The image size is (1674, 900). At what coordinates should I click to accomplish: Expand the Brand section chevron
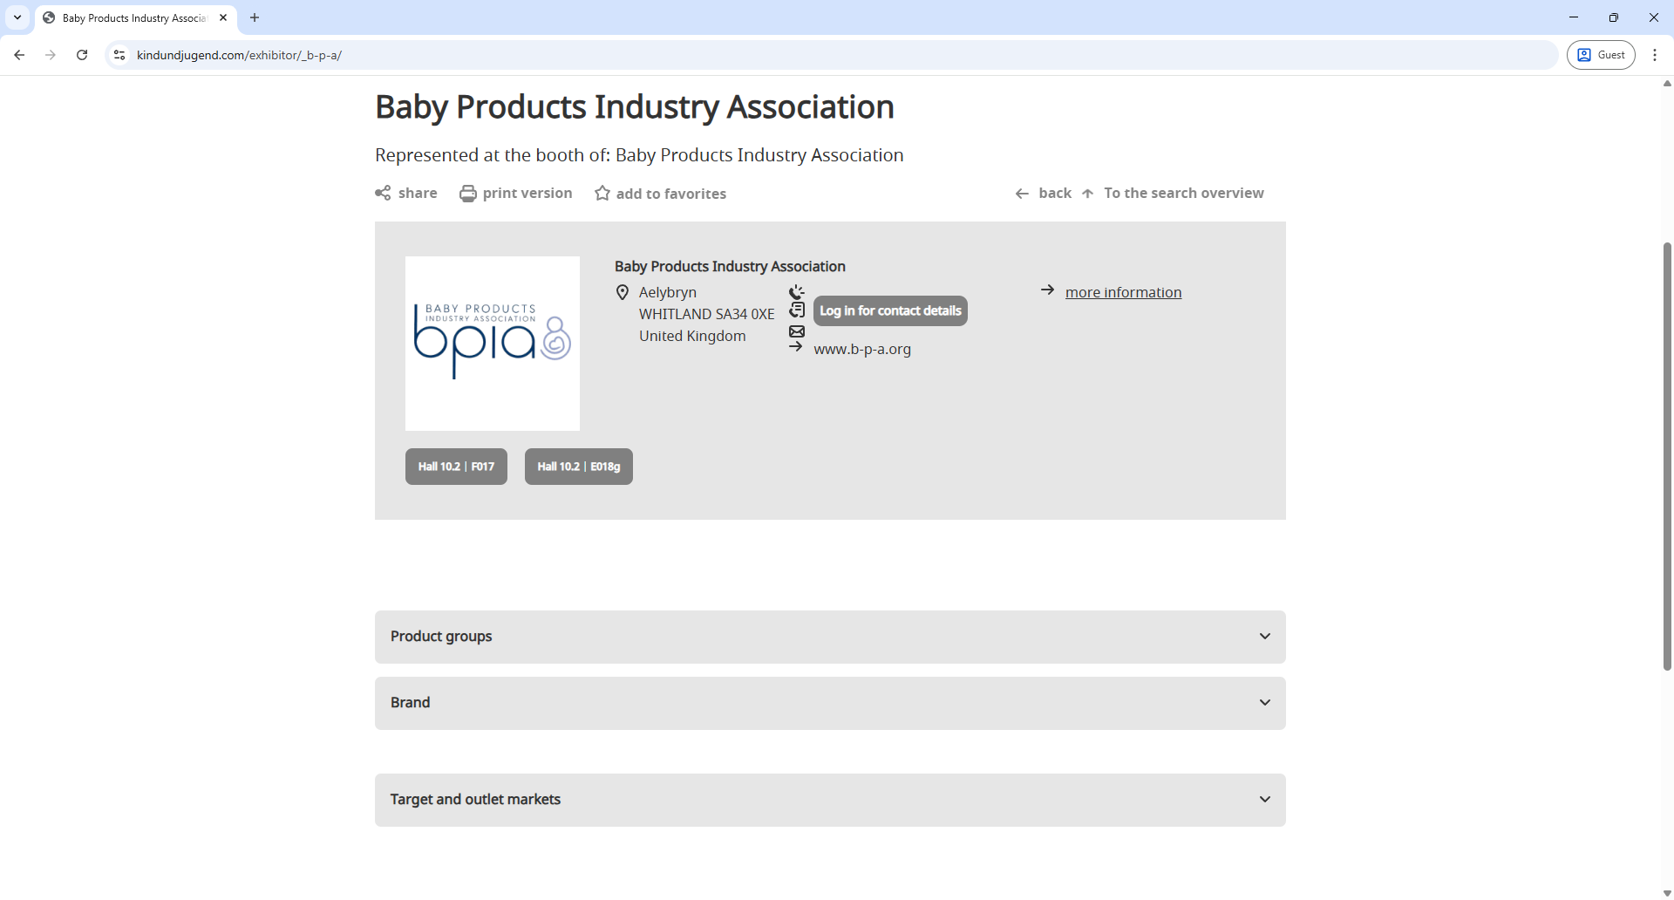click(x=1264, y=703)
